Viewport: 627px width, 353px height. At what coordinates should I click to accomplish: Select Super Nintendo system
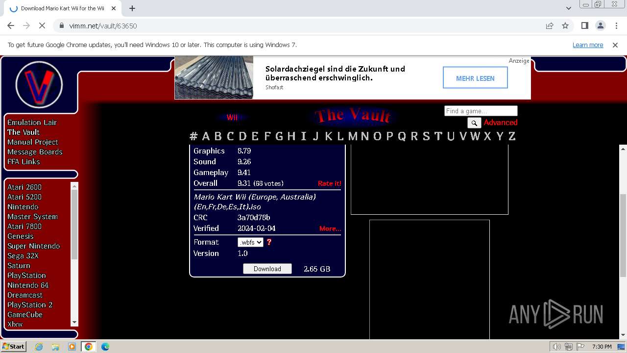pos(34,246)
